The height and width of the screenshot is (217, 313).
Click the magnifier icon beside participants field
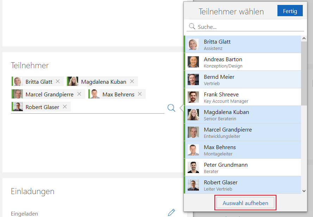coord(171,108)
